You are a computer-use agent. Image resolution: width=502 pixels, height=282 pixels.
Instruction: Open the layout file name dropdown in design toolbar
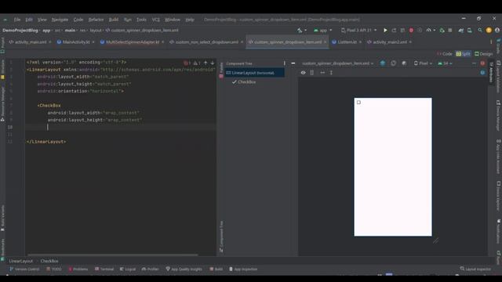[x=338, y=63]
